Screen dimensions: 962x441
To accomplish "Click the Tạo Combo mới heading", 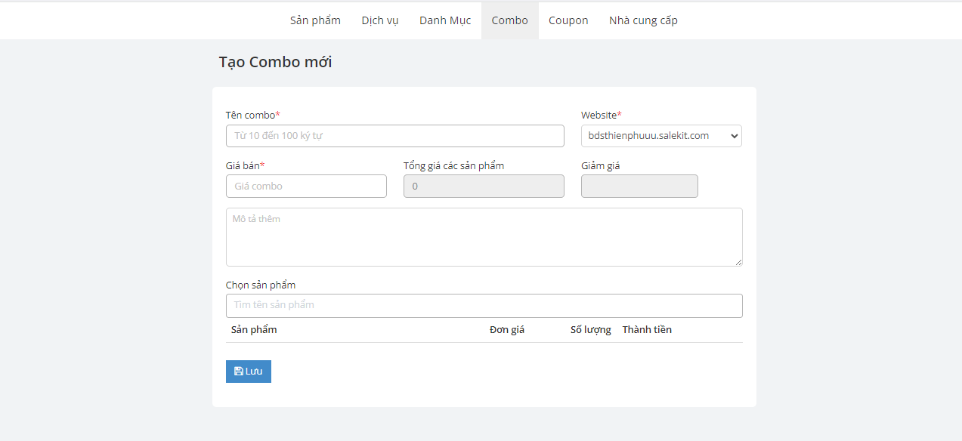I will click(275, 62).
